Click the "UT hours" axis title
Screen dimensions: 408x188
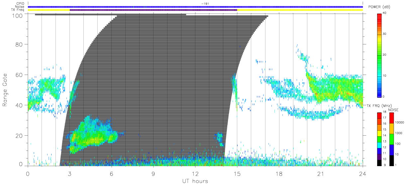click(x=195, y=181)
